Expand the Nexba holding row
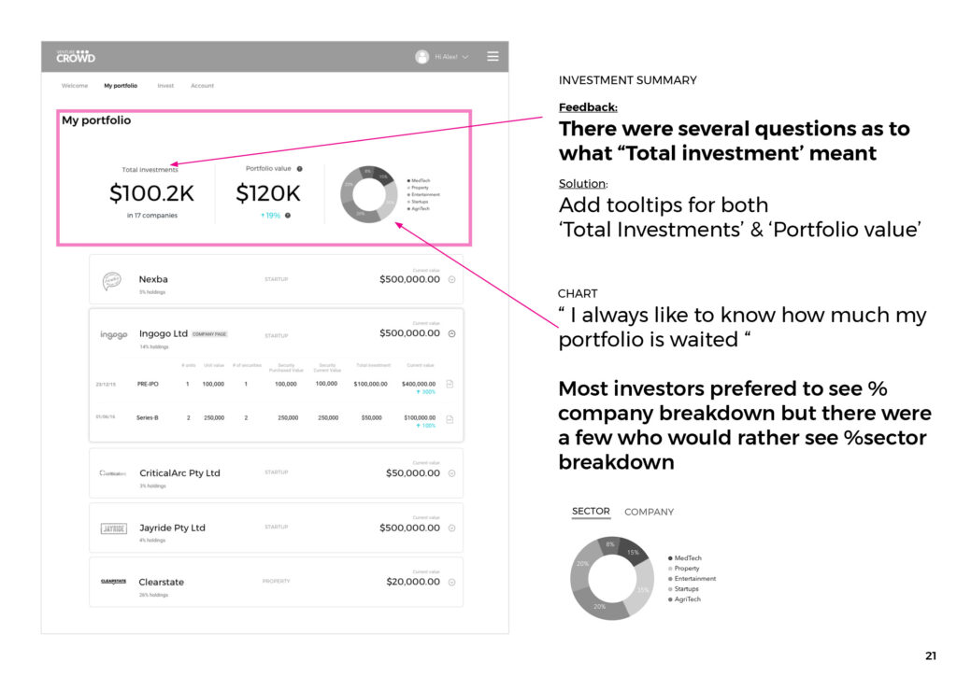Viewport: 957px width, 676px height. coord(451,279)
